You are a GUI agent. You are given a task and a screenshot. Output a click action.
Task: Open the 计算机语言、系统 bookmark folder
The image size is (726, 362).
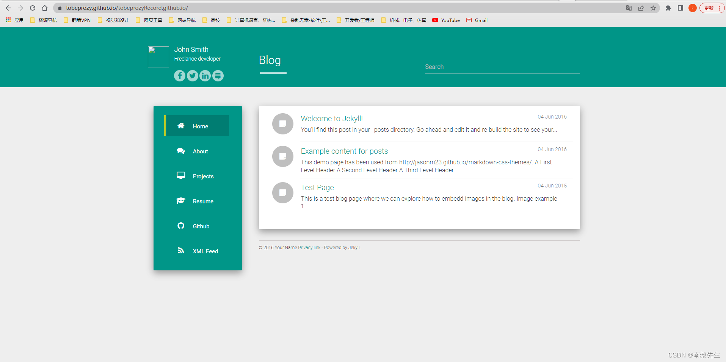point(251,20)
